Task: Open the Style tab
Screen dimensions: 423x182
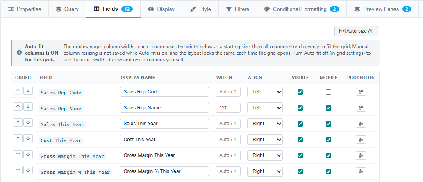Action: point(200,9)
